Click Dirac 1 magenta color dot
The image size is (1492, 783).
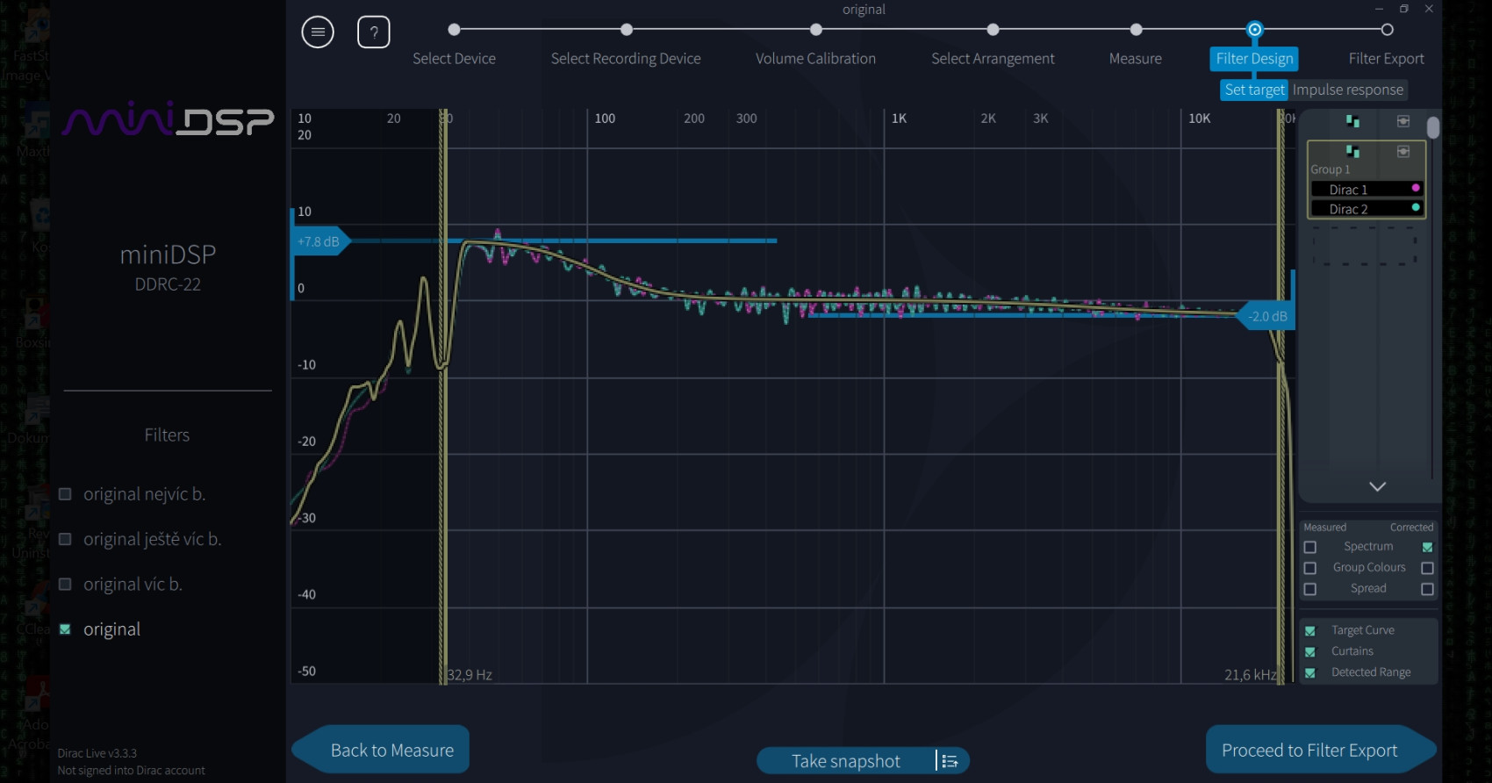[1415, 189]
